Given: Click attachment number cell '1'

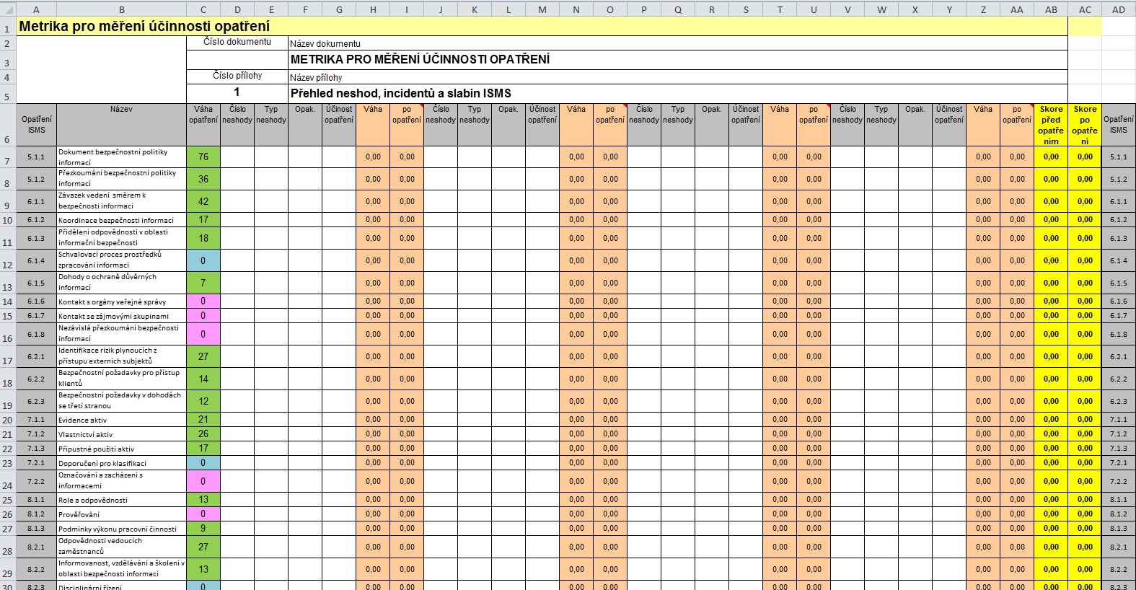Looking at the screenshot, I should (x=237, y=94).
